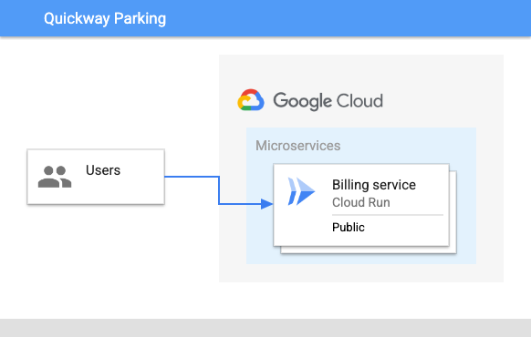531x337 pixels.
Task: Click the Public label
Action: tap(349, 227)
